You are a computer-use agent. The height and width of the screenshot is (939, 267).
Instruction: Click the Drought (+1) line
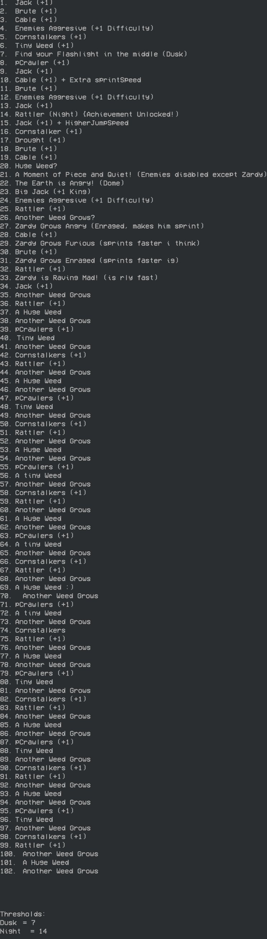point(33,140)
